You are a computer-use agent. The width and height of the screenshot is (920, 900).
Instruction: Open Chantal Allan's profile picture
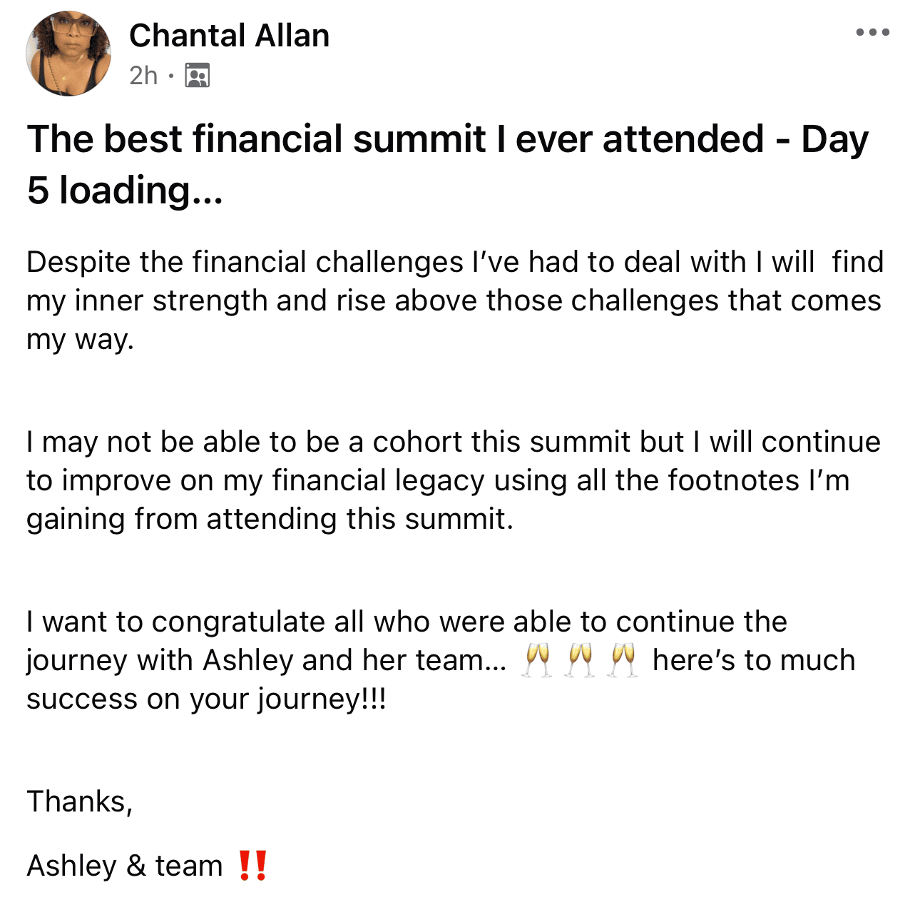click(x=68, y=54)
